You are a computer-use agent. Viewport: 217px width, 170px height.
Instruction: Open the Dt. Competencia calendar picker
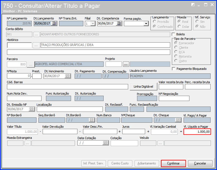(119, 23)
